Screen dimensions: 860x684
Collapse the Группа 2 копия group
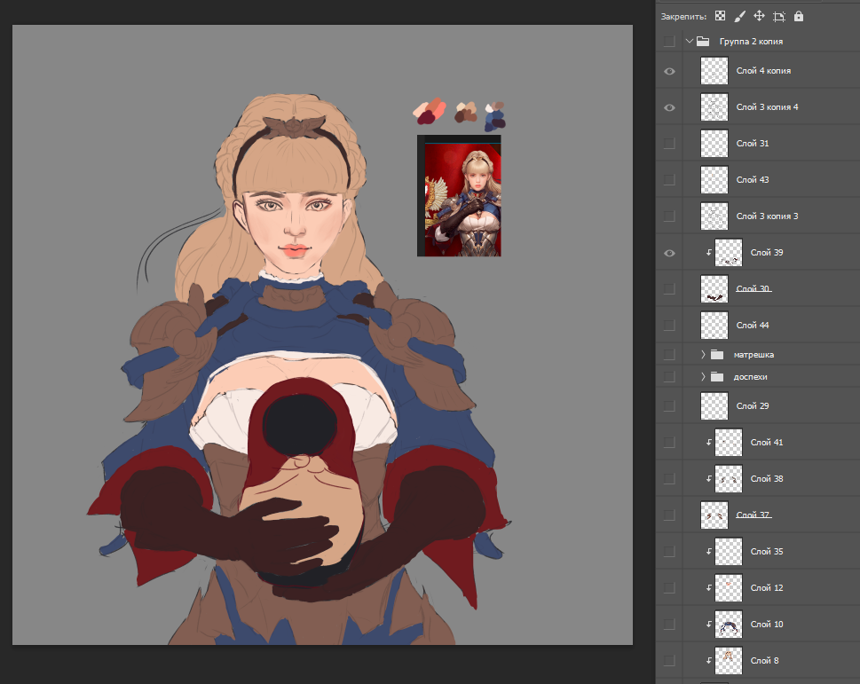(x=689, y=41)
